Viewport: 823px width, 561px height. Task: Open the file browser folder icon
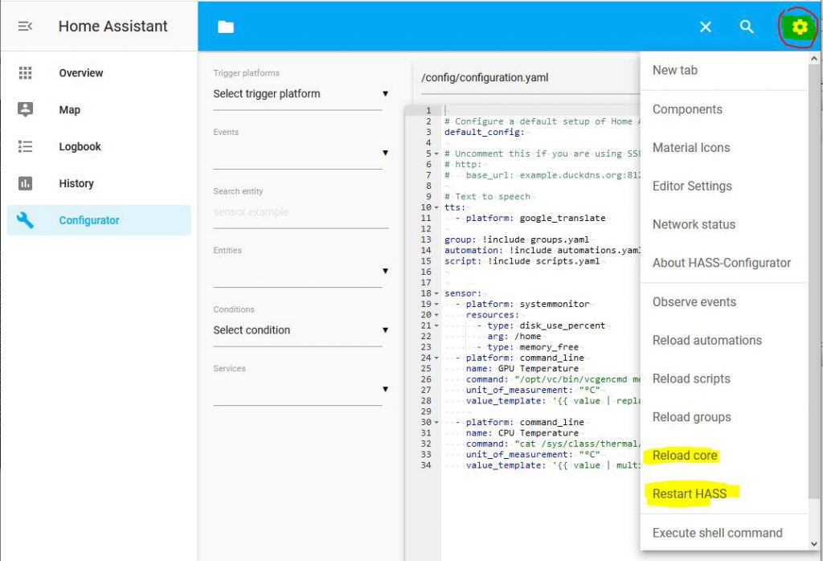226,27
